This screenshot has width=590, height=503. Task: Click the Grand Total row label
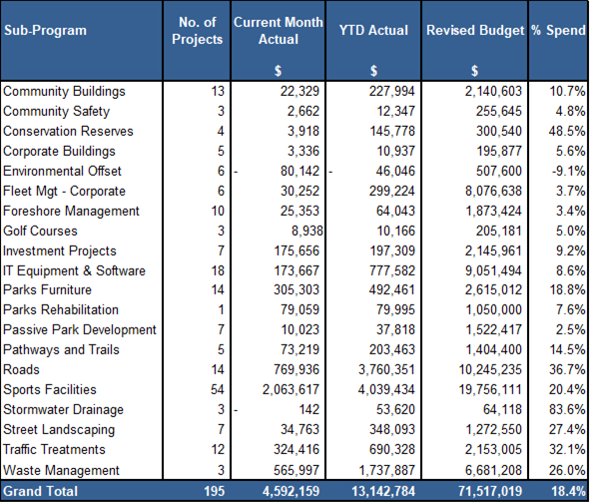pos(41,492)
